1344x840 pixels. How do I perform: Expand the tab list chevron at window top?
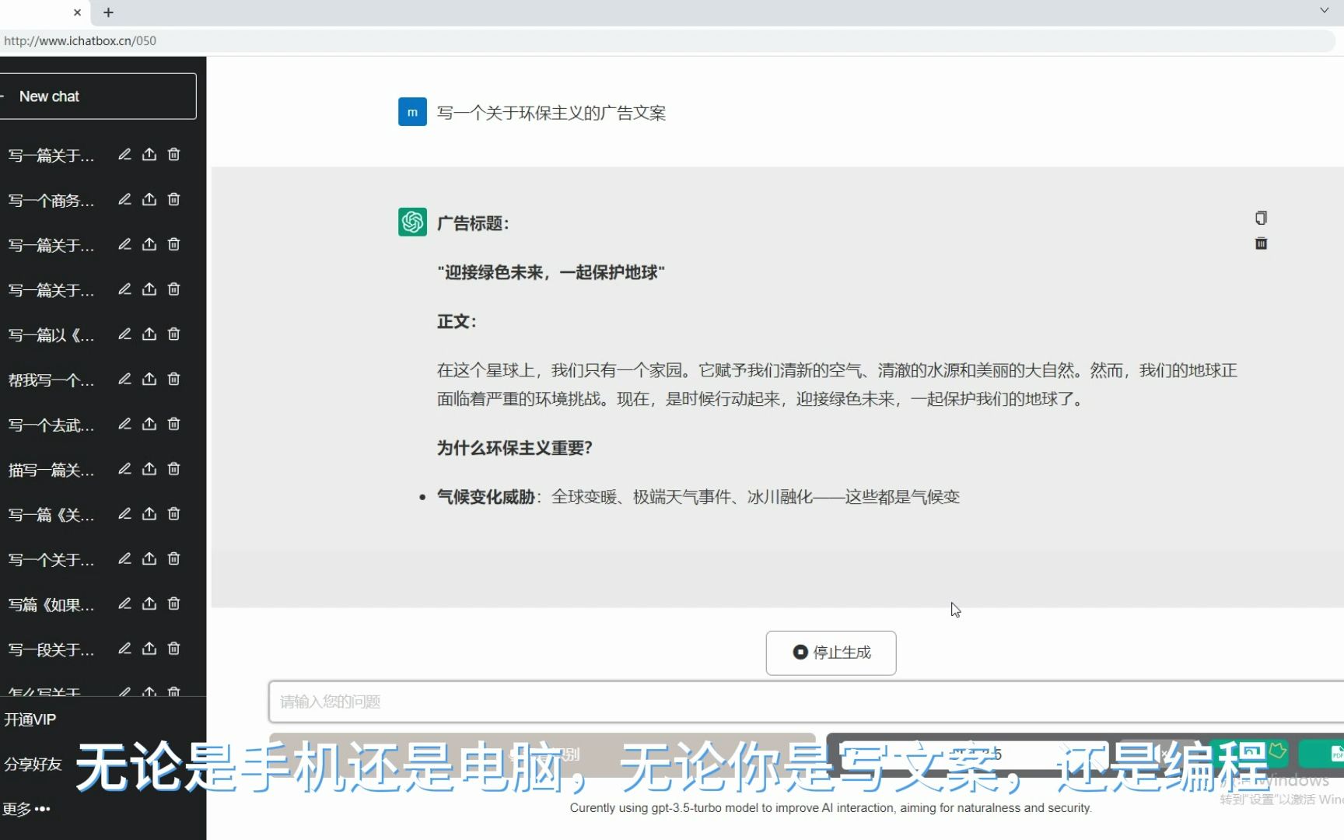point(1324,11)
